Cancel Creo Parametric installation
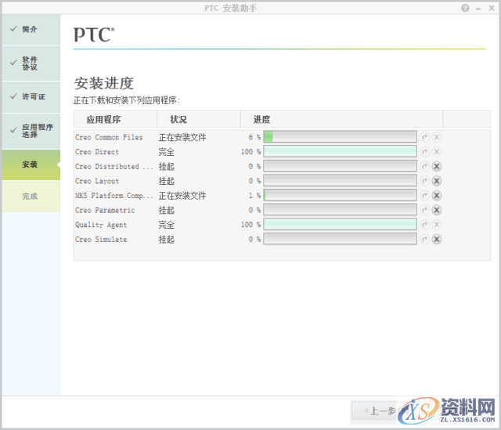 (437, 210)
